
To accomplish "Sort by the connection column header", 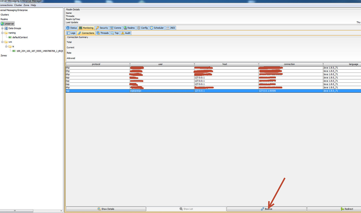I will point(291,64).
